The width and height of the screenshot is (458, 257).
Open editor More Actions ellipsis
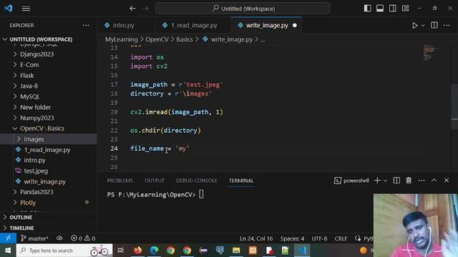[447, 26]
